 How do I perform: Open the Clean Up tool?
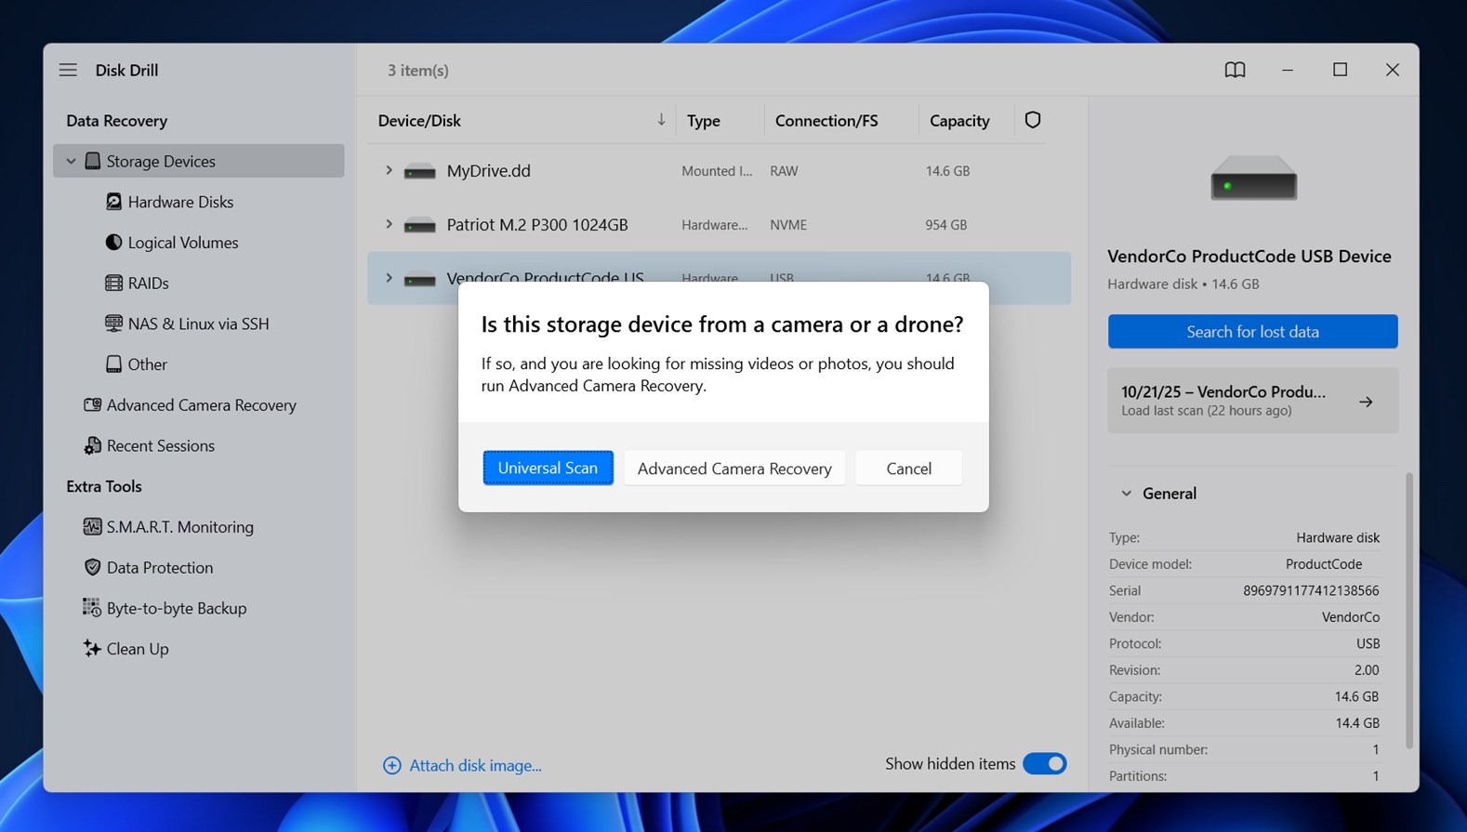[137, 649]
